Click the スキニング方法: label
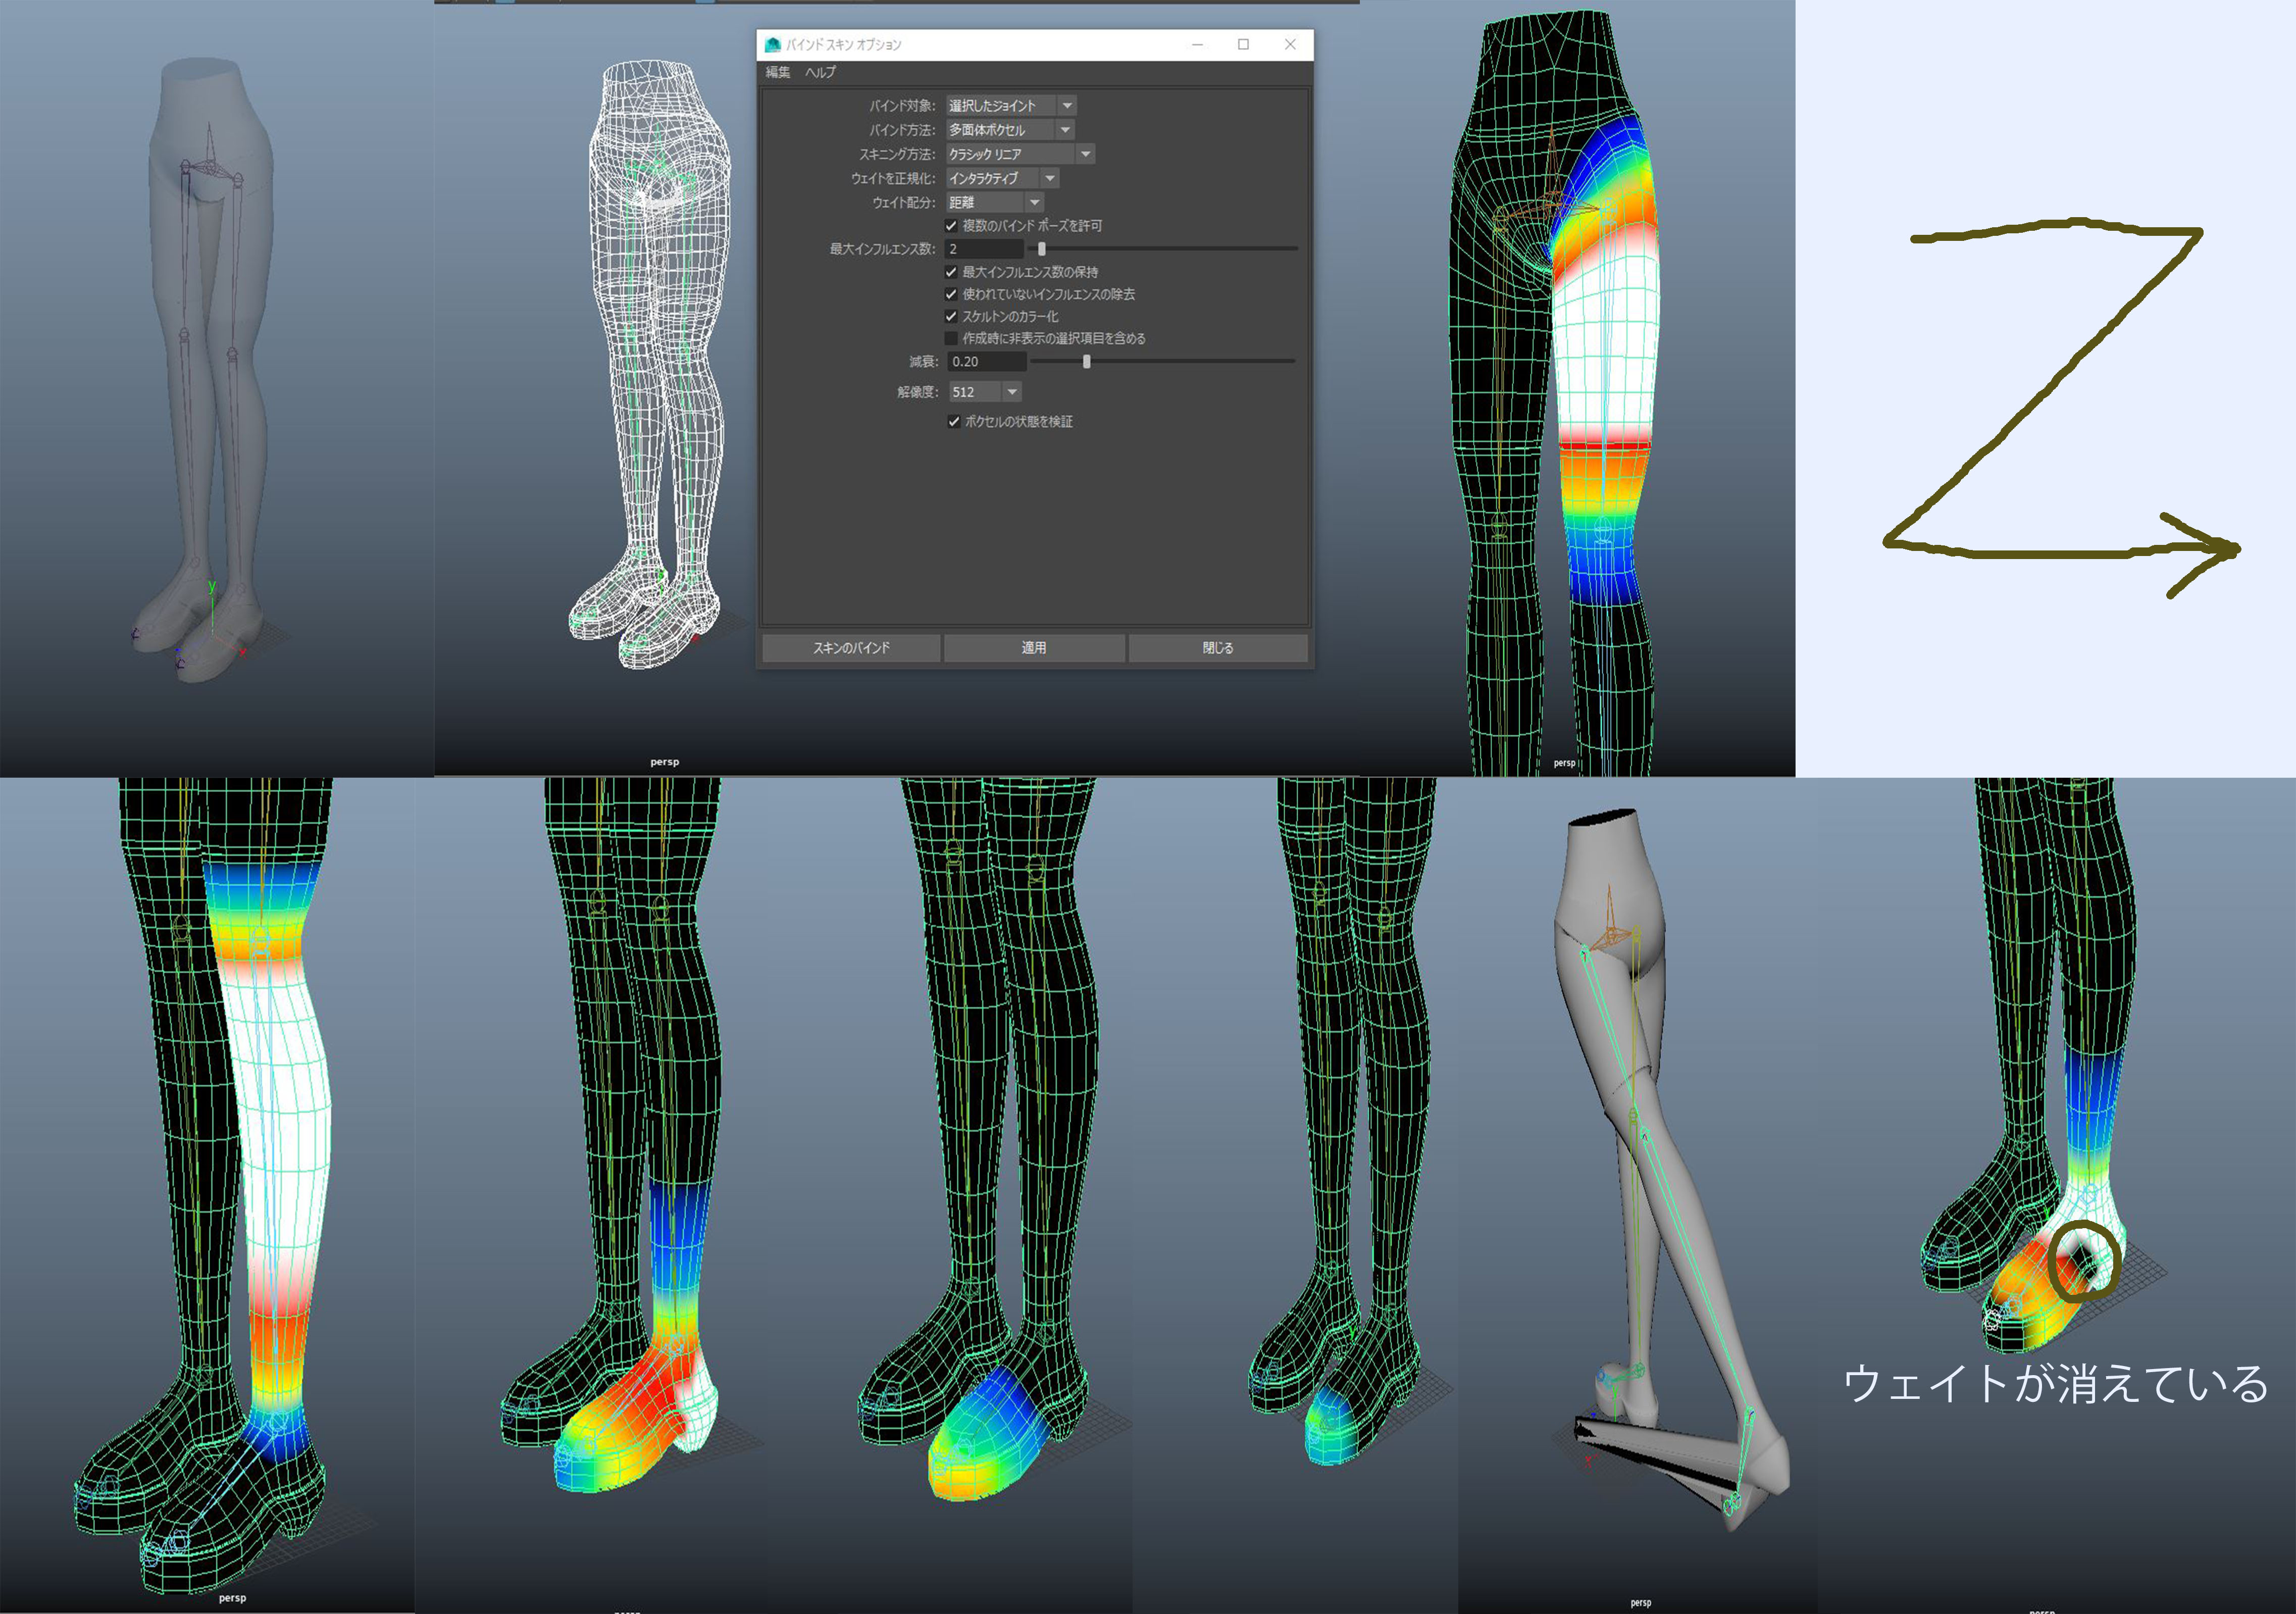 click(x=898, y=154)
